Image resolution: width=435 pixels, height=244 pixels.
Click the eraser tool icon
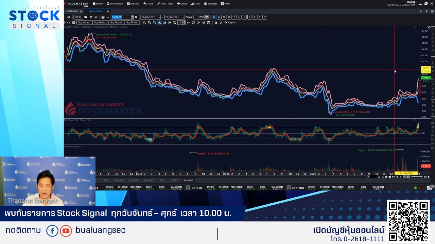pyautogui.click(x=164, y=22)
